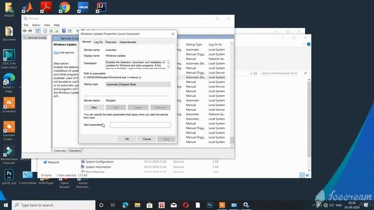Switch to Services app on the taskbar
This screenshot has height=210, width=374.
tap(246, 205)
